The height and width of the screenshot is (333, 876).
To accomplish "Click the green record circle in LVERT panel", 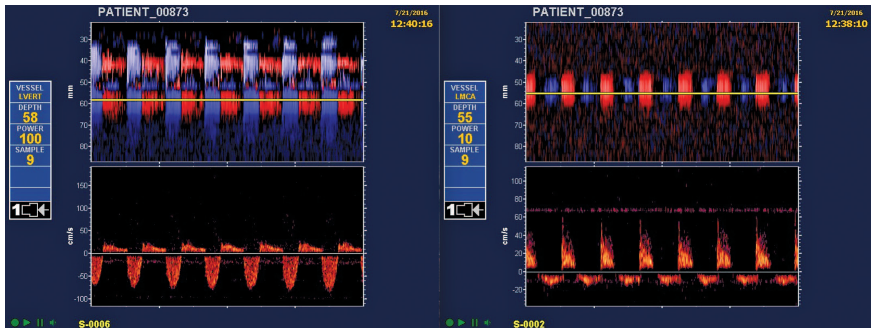I will pyautogui.click(x=15, y=323).
